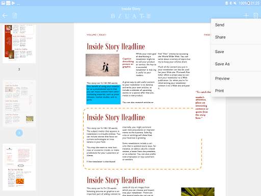This screenshot has height=196, width=261.
Task: Open the red cover page thumbnail
Action: click(x=19, y=43)
